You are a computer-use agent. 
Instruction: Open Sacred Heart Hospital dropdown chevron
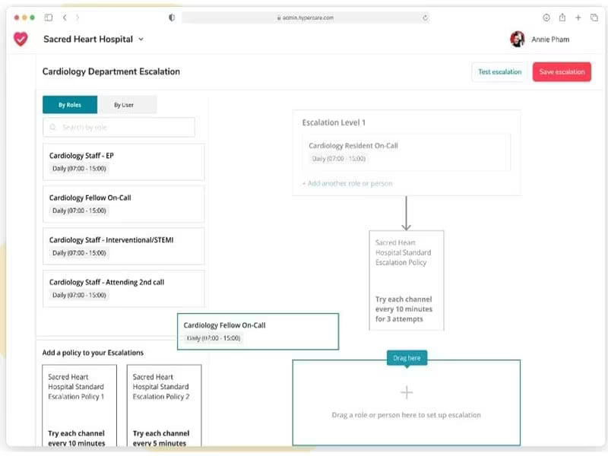[x=141, y=40]
